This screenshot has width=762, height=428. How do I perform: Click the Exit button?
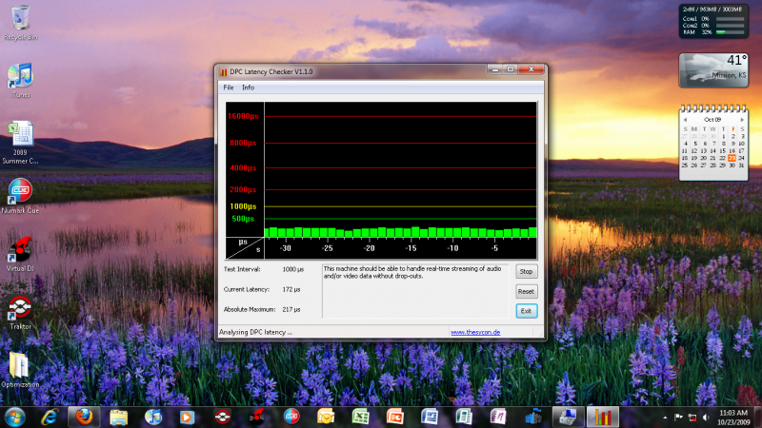point(526,311)
